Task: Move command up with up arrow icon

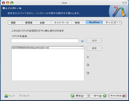Action: pos(88,65)
